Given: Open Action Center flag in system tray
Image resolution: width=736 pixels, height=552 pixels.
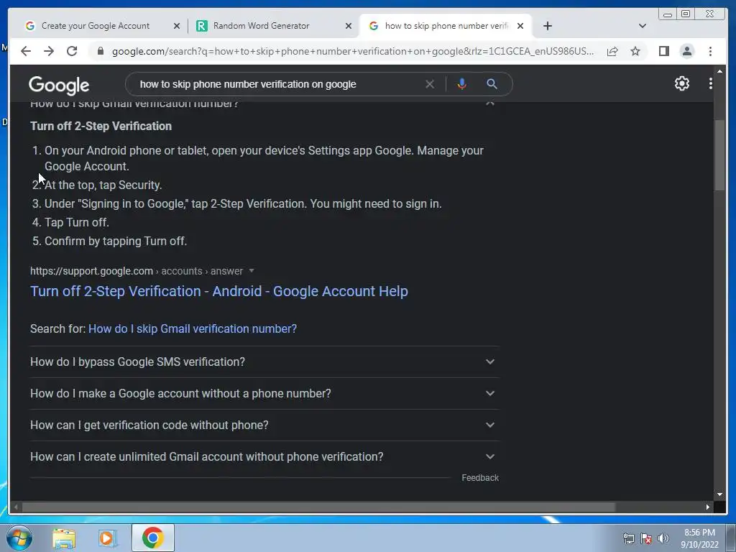Looking at the screenshot, I should pyautogui.click(x=646, y=538).
